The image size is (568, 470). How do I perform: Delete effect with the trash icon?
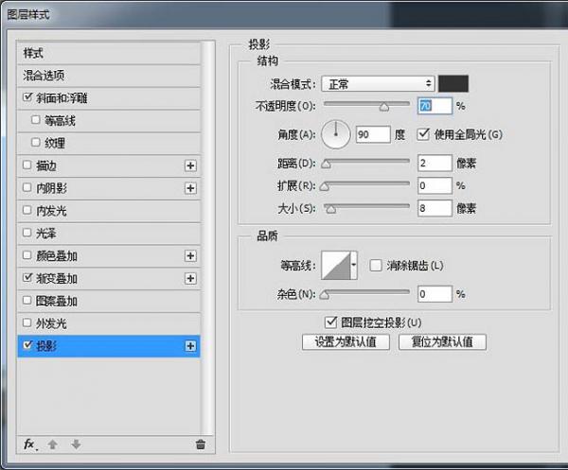(x=201, y=444)
